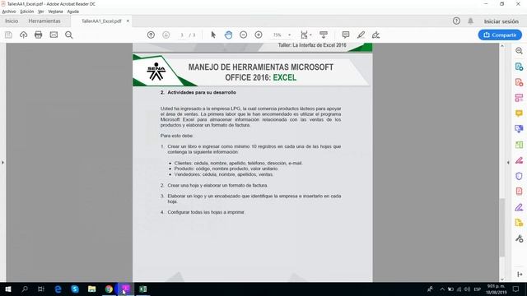Viewport: 527px width, 296px height.
Task: Zoom in with plus button
Action: point(259,35)
